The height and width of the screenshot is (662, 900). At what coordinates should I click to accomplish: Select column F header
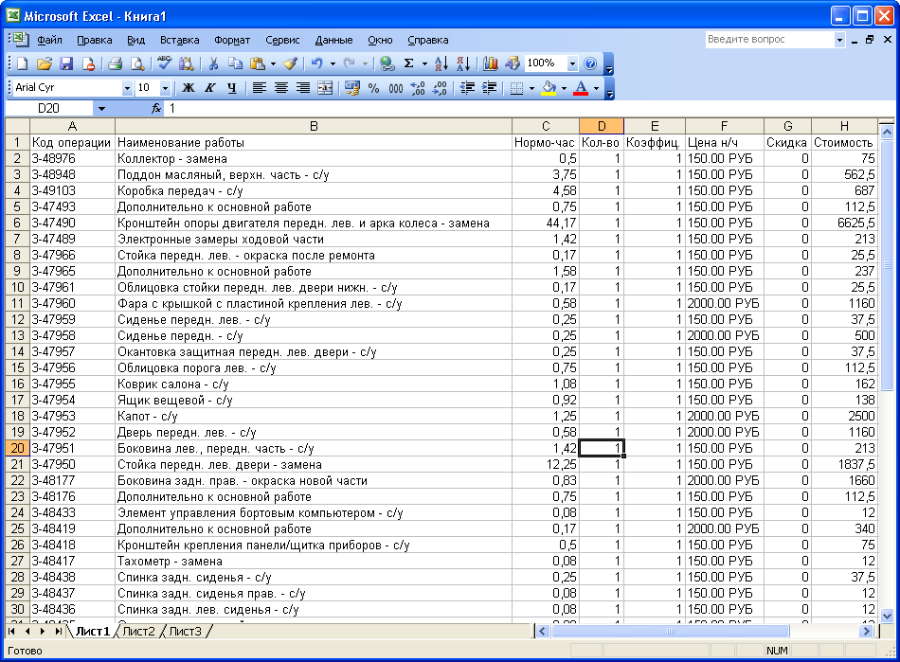click(x=724, y=126)
